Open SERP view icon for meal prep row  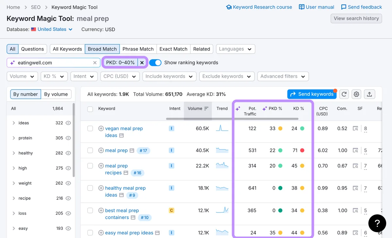pyautogui.click(x=132, y=151)
